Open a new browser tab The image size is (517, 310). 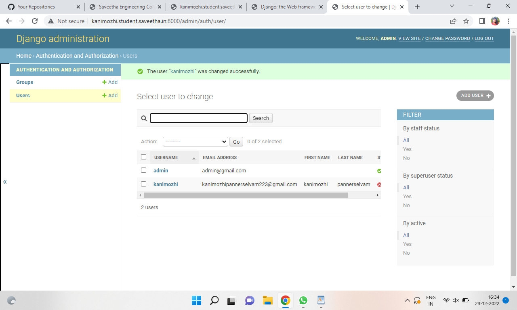coord(417,7)
